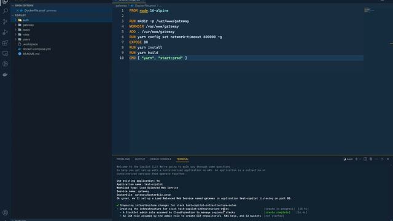Open the Docker view in activity bar

(6, 74)
